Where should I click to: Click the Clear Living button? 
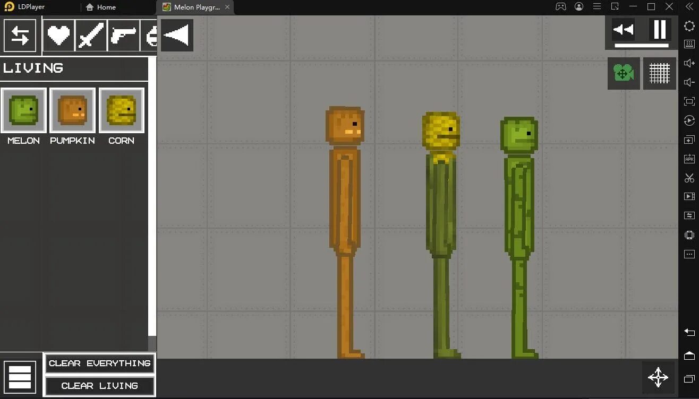(100, 386)
